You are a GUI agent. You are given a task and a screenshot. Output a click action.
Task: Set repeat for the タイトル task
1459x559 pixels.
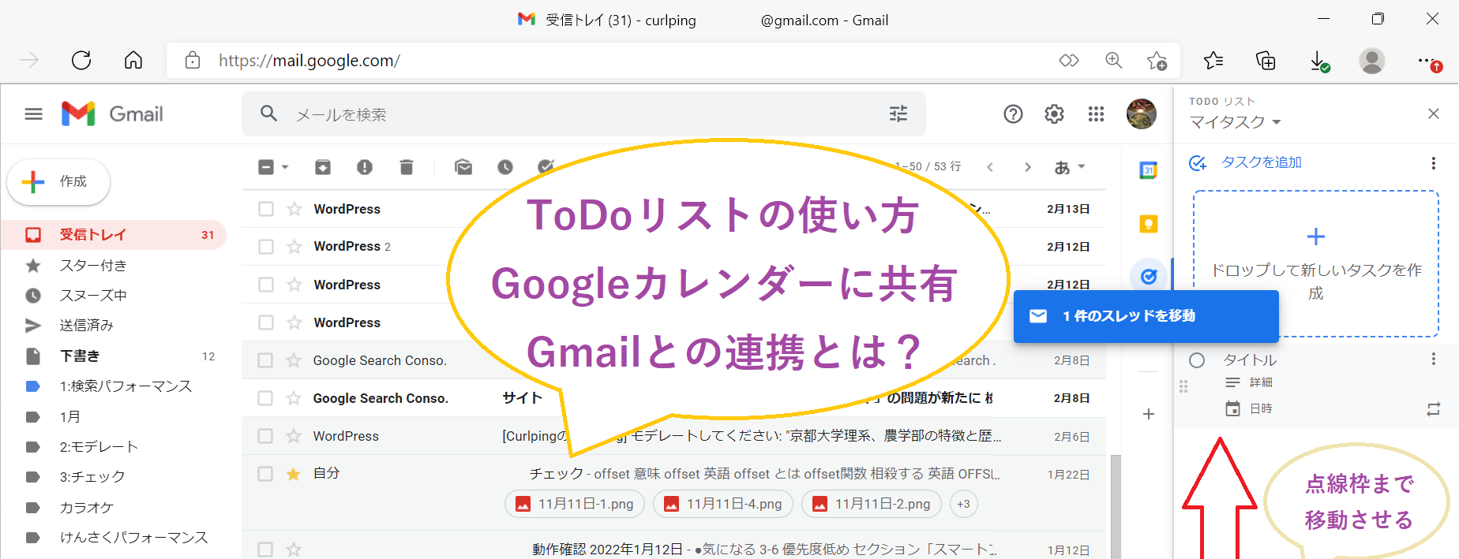[x=1433, y=409]
